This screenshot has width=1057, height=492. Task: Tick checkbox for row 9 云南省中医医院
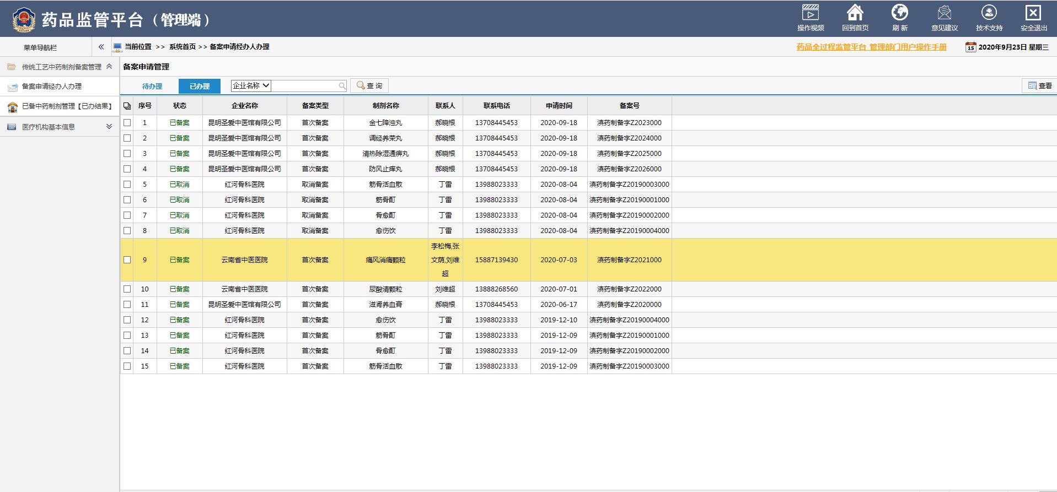(x=127, y=260)
